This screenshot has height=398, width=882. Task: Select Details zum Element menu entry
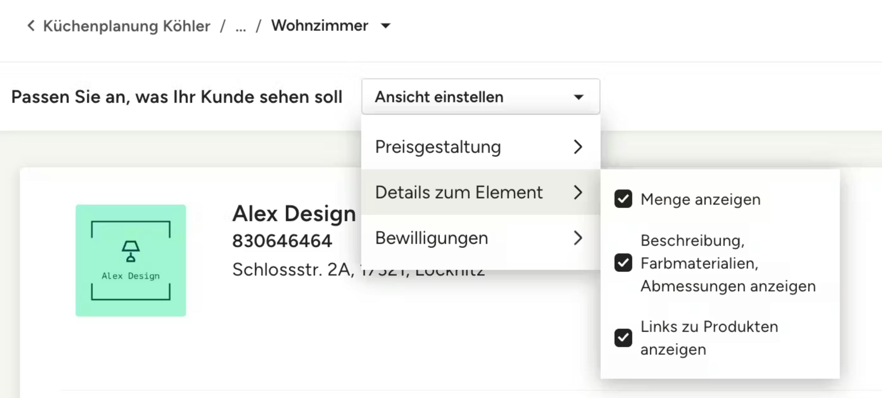pyautogui.click(x=459, y=192)
